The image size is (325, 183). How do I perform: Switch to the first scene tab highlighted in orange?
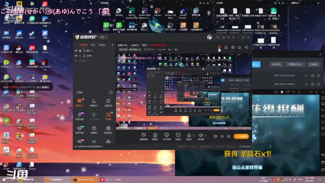[83, 45]
